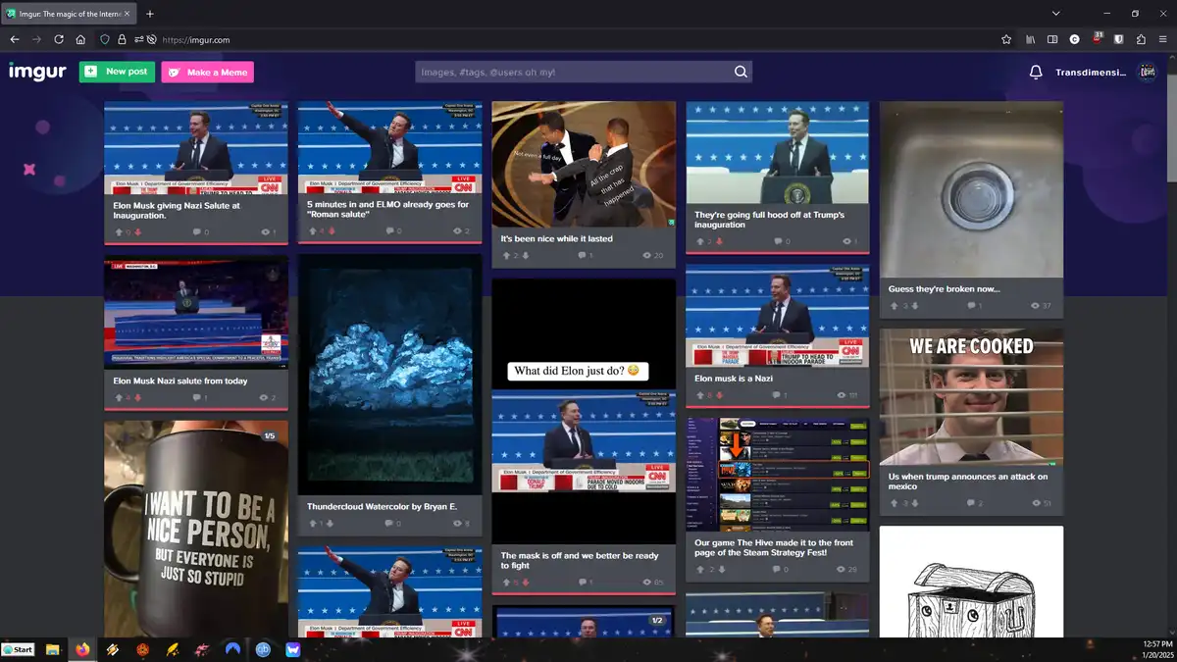Image resolution: width=1177 pixels, height=662 pixels.
Task: Switch to Imgur browser tab
Action: point(68,14)
